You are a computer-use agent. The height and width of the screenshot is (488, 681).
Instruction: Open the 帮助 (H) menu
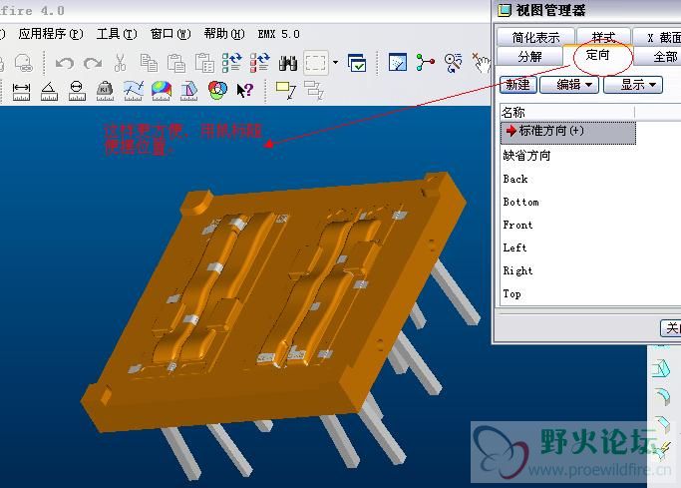[224, 34]
